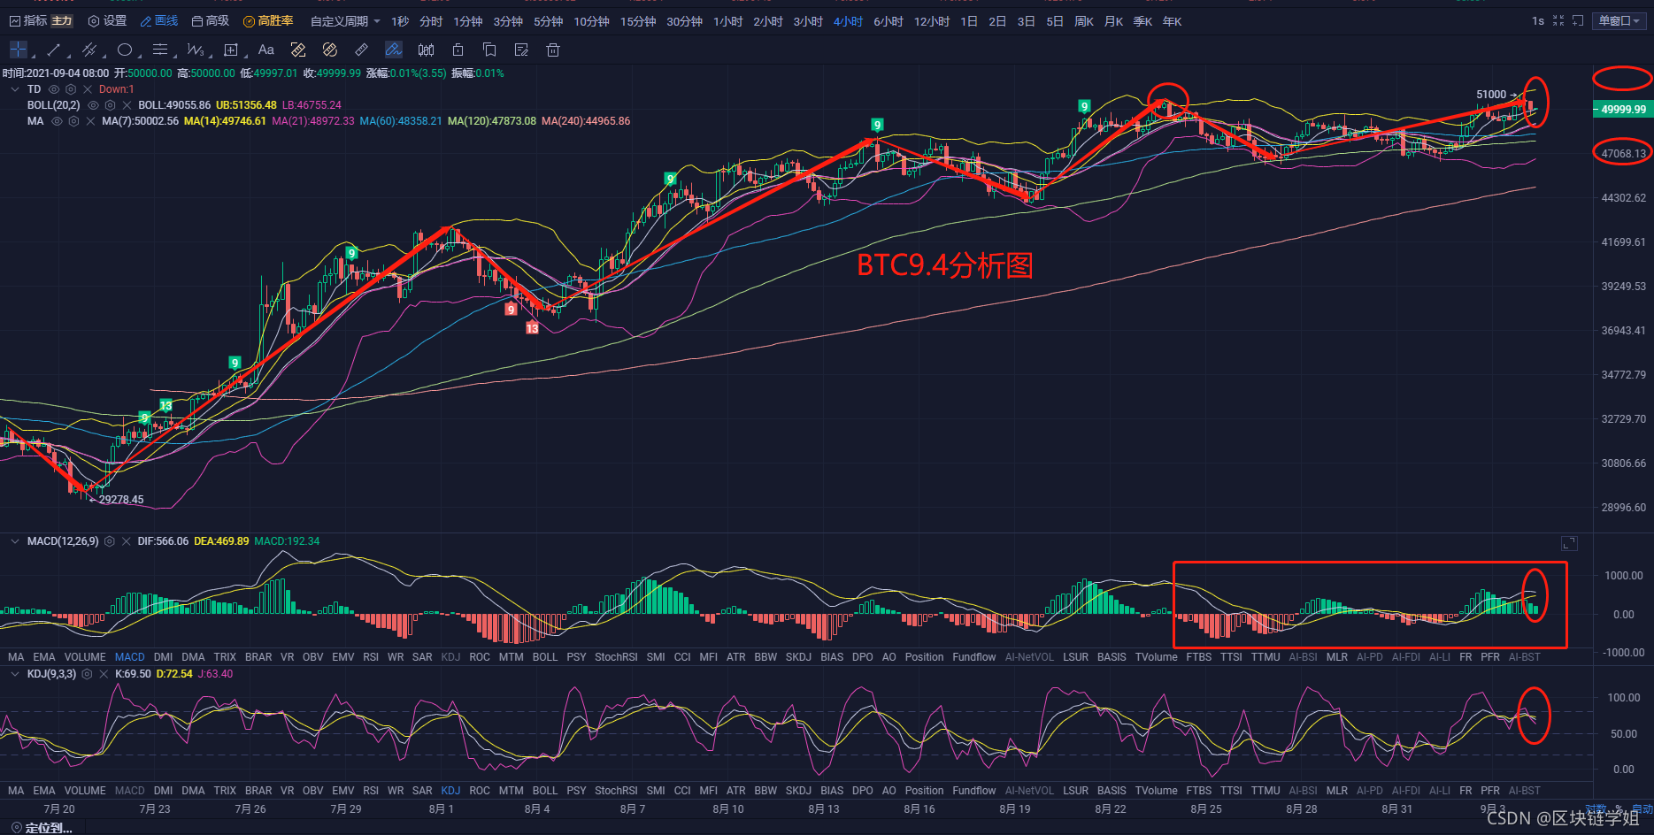The width and height of the screenshot is (1654, 835).
Task: Switch to the 15分钟 timeframe
Action: tap(638, 21)
